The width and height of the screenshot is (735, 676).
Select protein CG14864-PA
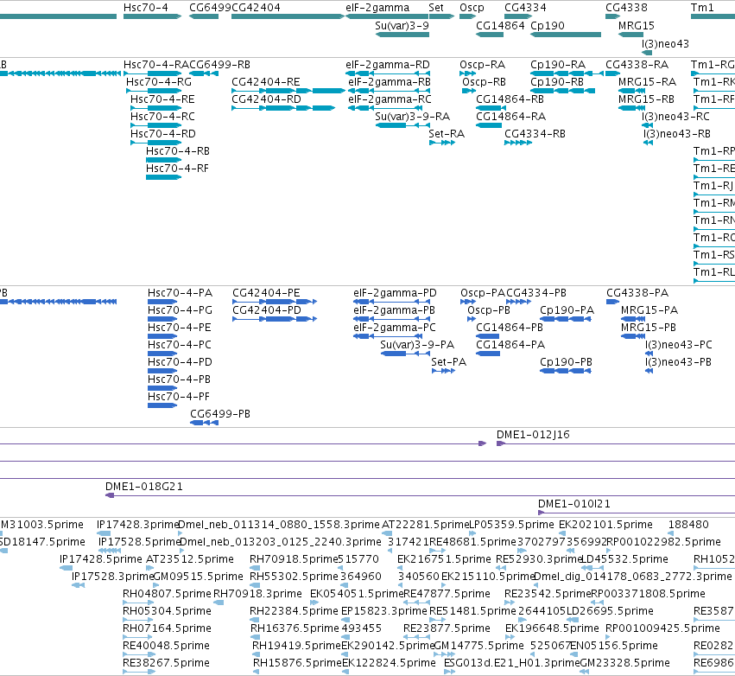coord(488,354)
